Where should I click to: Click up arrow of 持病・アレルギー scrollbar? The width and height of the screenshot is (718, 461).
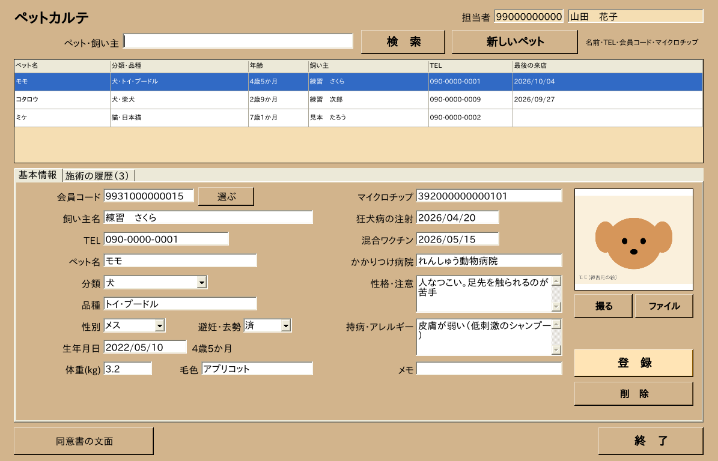pyautogui.click(x=556, y=324)
